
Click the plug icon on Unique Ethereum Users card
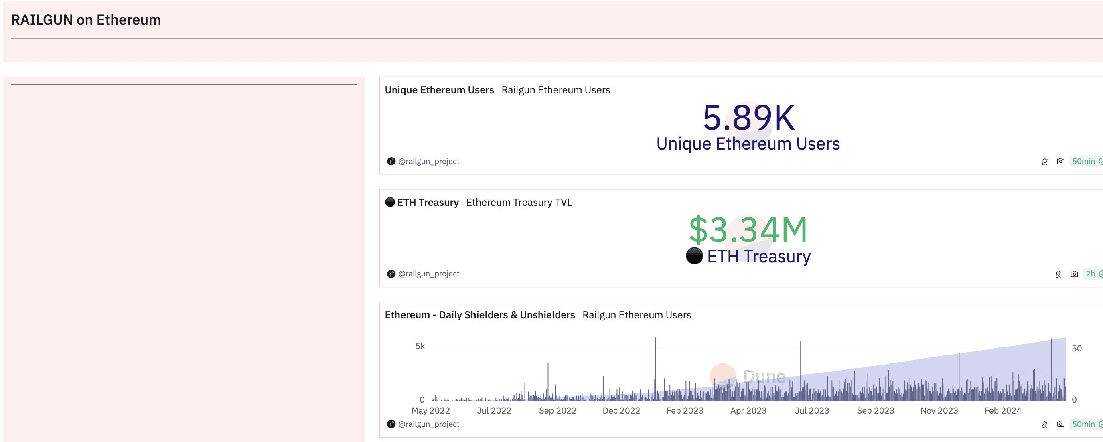coord(1044,162)
